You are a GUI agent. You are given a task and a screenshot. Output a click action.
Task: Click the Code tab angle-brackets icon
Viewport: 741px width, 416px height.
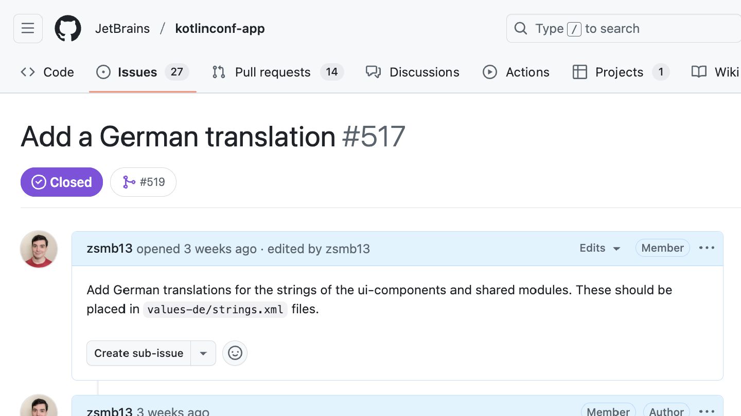(x=28, y=72)
